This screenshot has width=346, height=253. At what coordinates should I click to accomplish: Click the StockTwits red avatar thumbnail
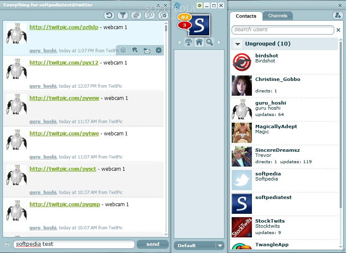[242, 227]
